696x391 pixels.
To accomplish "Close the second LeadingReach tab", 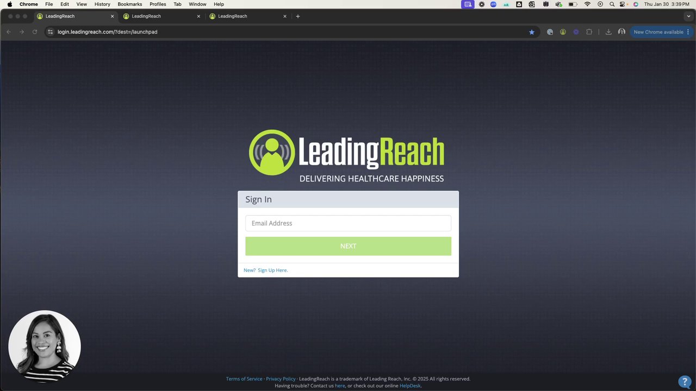I will pos(198,16).
